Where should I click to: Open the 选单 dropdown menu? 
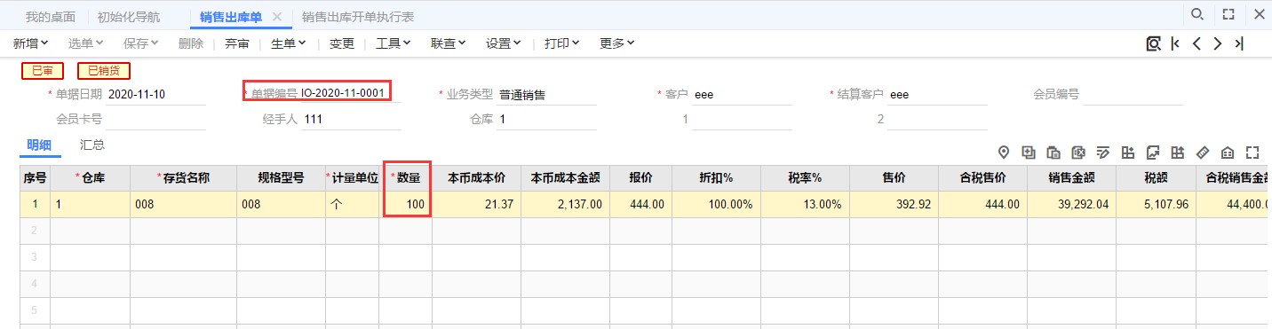tap(86, 43)
